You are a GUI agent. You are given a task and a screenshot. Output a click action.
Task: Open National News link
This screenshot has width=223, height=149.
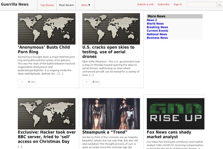point(157,34)
